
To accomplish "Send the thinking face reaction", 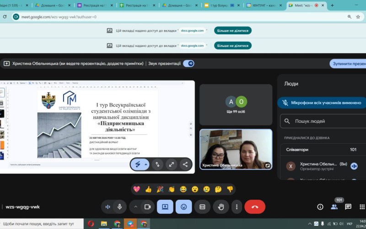I will (x=218, y=189).
